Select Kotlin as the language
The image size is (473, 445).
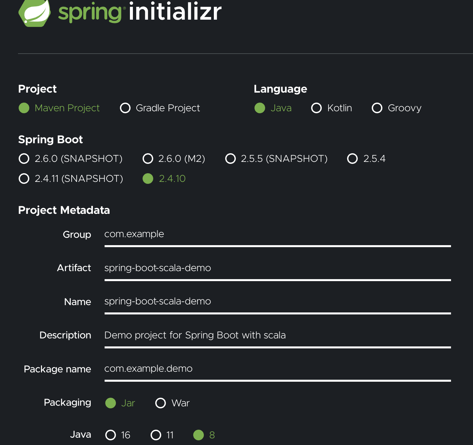[316, 108]
